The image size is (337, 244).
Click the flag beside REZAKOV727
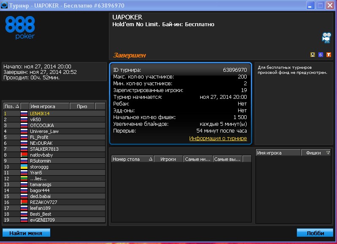(24, 202)
